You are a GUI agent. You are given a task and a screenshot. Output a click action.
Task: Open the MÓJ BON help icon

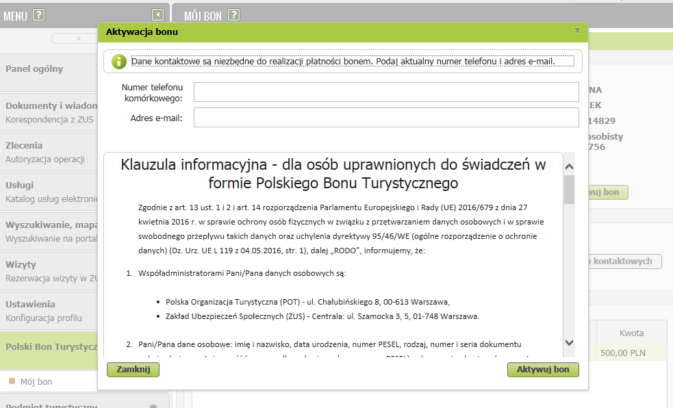(x=233, y=15)
